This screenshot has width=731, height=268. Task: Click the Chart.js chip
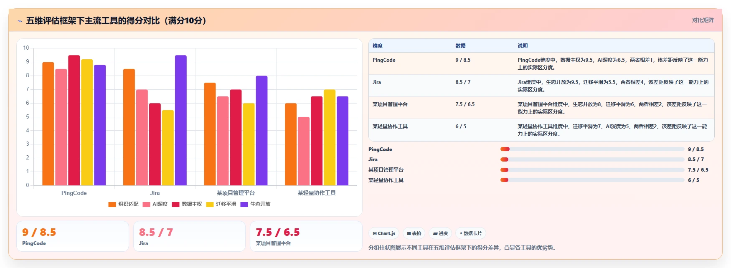384,233
